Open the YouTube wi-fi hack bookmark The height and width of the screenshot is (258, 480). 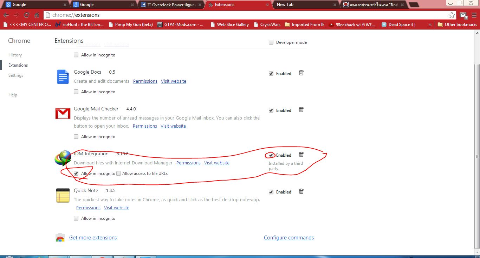coord(352,25)
